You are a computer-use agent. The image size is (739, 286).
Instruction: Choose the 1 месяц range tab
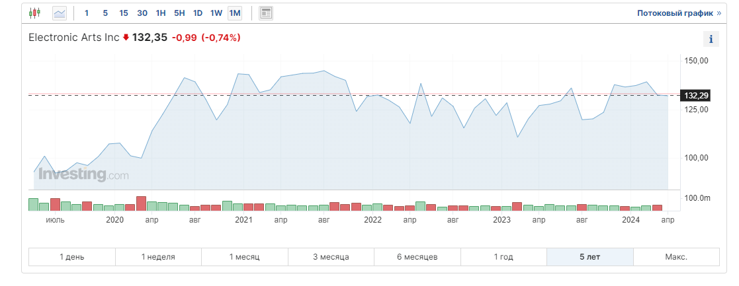coord(245,257)
